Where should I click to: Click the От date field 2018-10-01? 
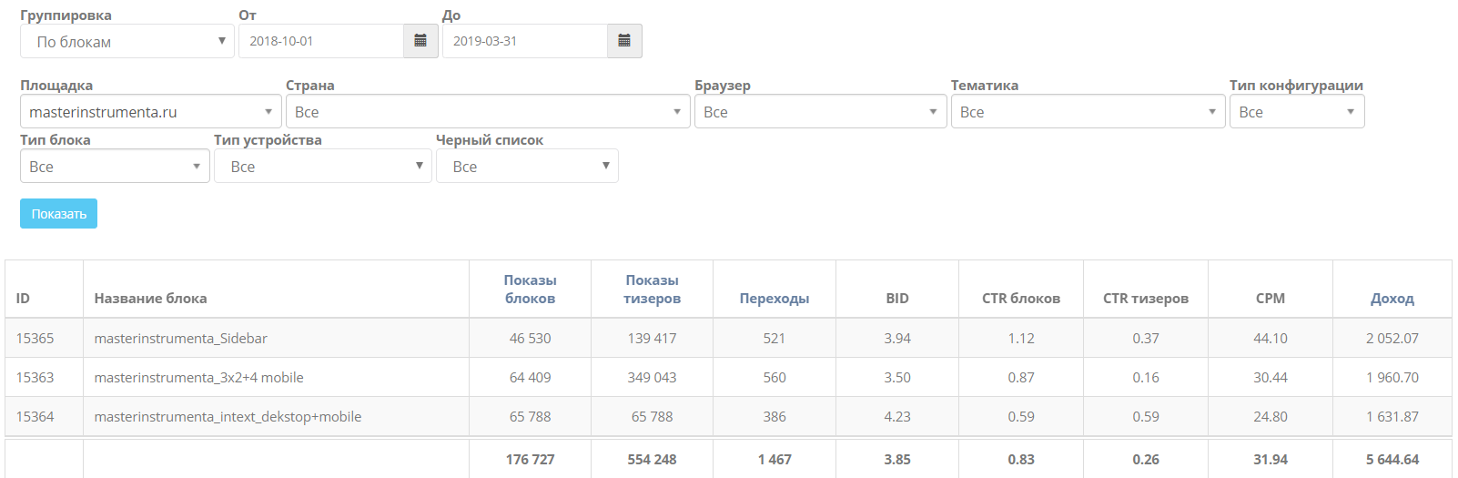[x=321, y=41]
